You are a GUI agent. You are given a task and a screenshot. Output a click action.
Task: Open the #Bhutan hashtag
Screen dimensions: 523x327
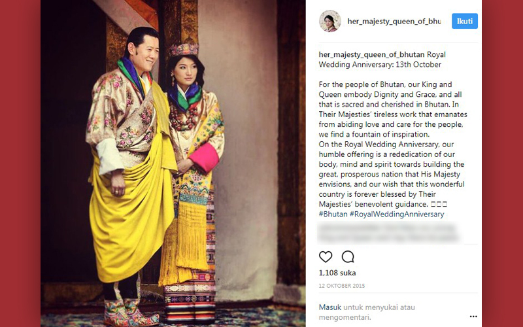pyautogui.click(x=333, y=215)
